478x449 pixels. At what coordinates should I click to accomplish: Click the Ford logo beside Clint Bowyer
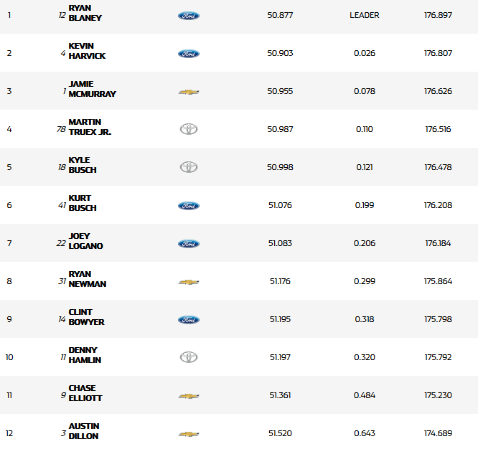tap(188, 320)
